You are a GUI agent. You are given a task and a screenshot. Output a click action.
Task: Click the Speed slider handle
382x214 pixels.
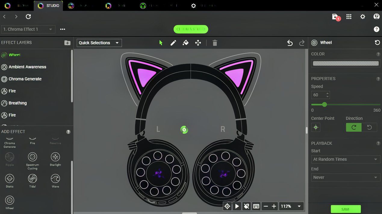pyautogui.click(x=324, y=104)
